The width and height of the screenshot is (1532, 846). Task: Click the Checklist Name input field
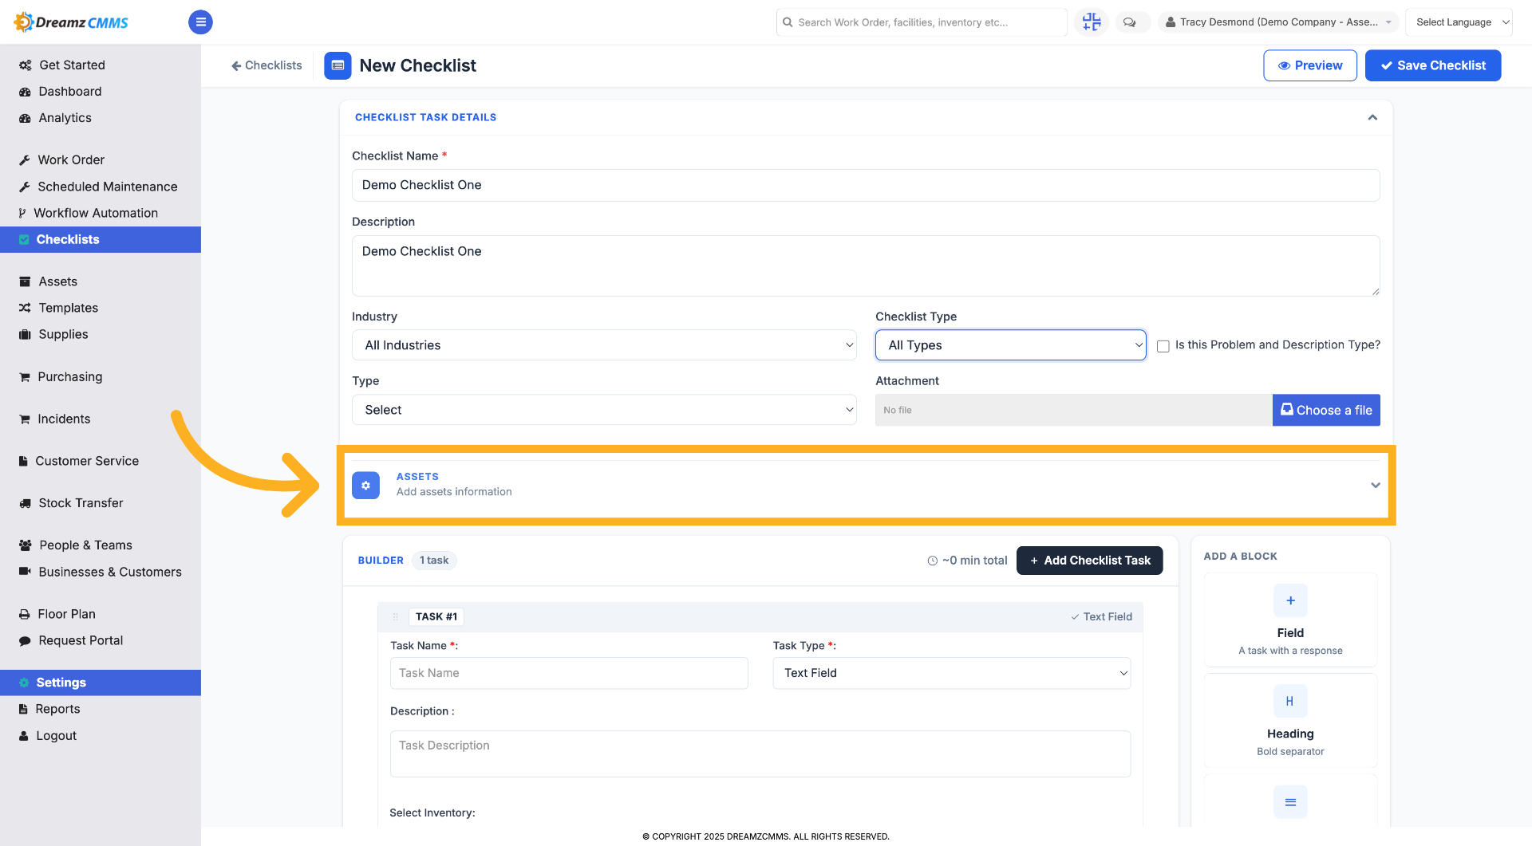point(866,185)
